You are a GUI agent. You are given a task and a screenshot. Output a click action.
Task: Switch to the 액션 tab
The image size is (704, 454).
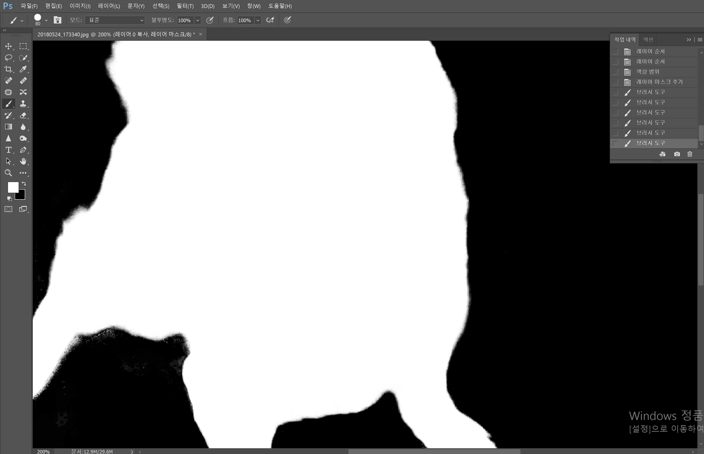click(648, 39)
